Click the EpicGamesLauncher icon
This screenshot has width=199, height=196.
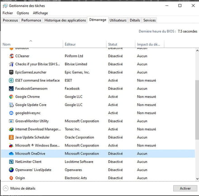(x=11, y=72)
